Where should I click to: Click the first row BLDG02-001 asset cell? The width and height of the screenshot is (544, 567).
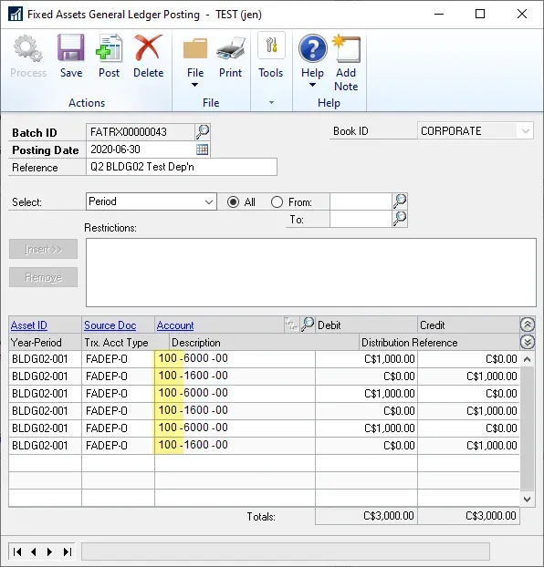tap(46, 359)
